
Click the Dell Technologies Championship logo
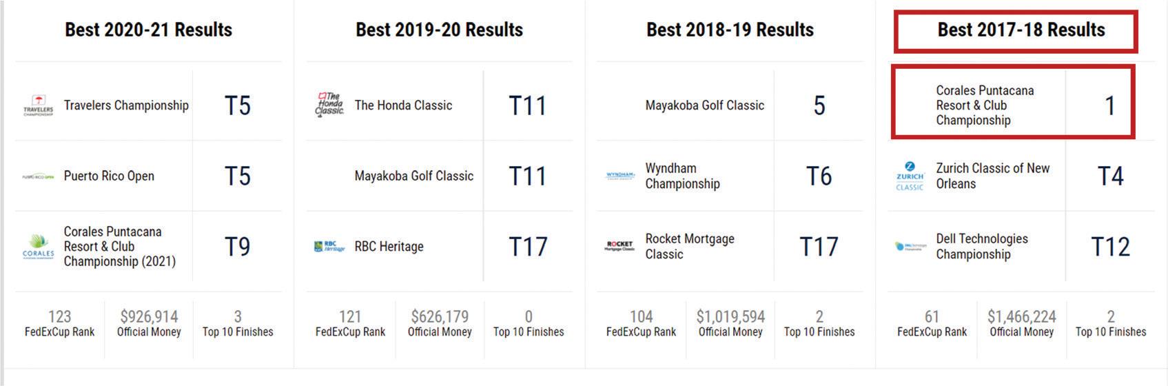[x=910, y=246]
